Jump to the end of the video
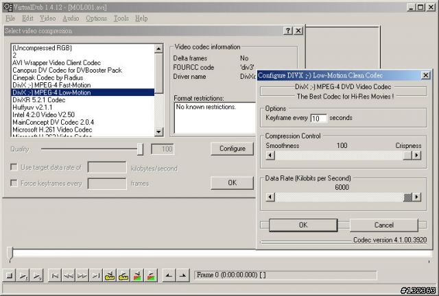 point(96,276)
